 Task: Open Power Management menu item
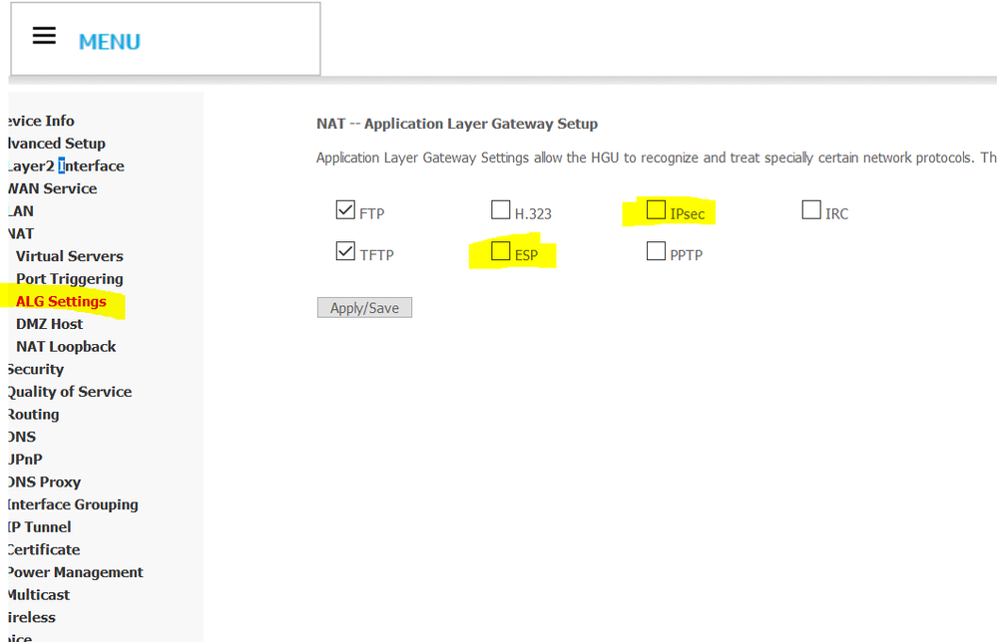coord(75,572)
